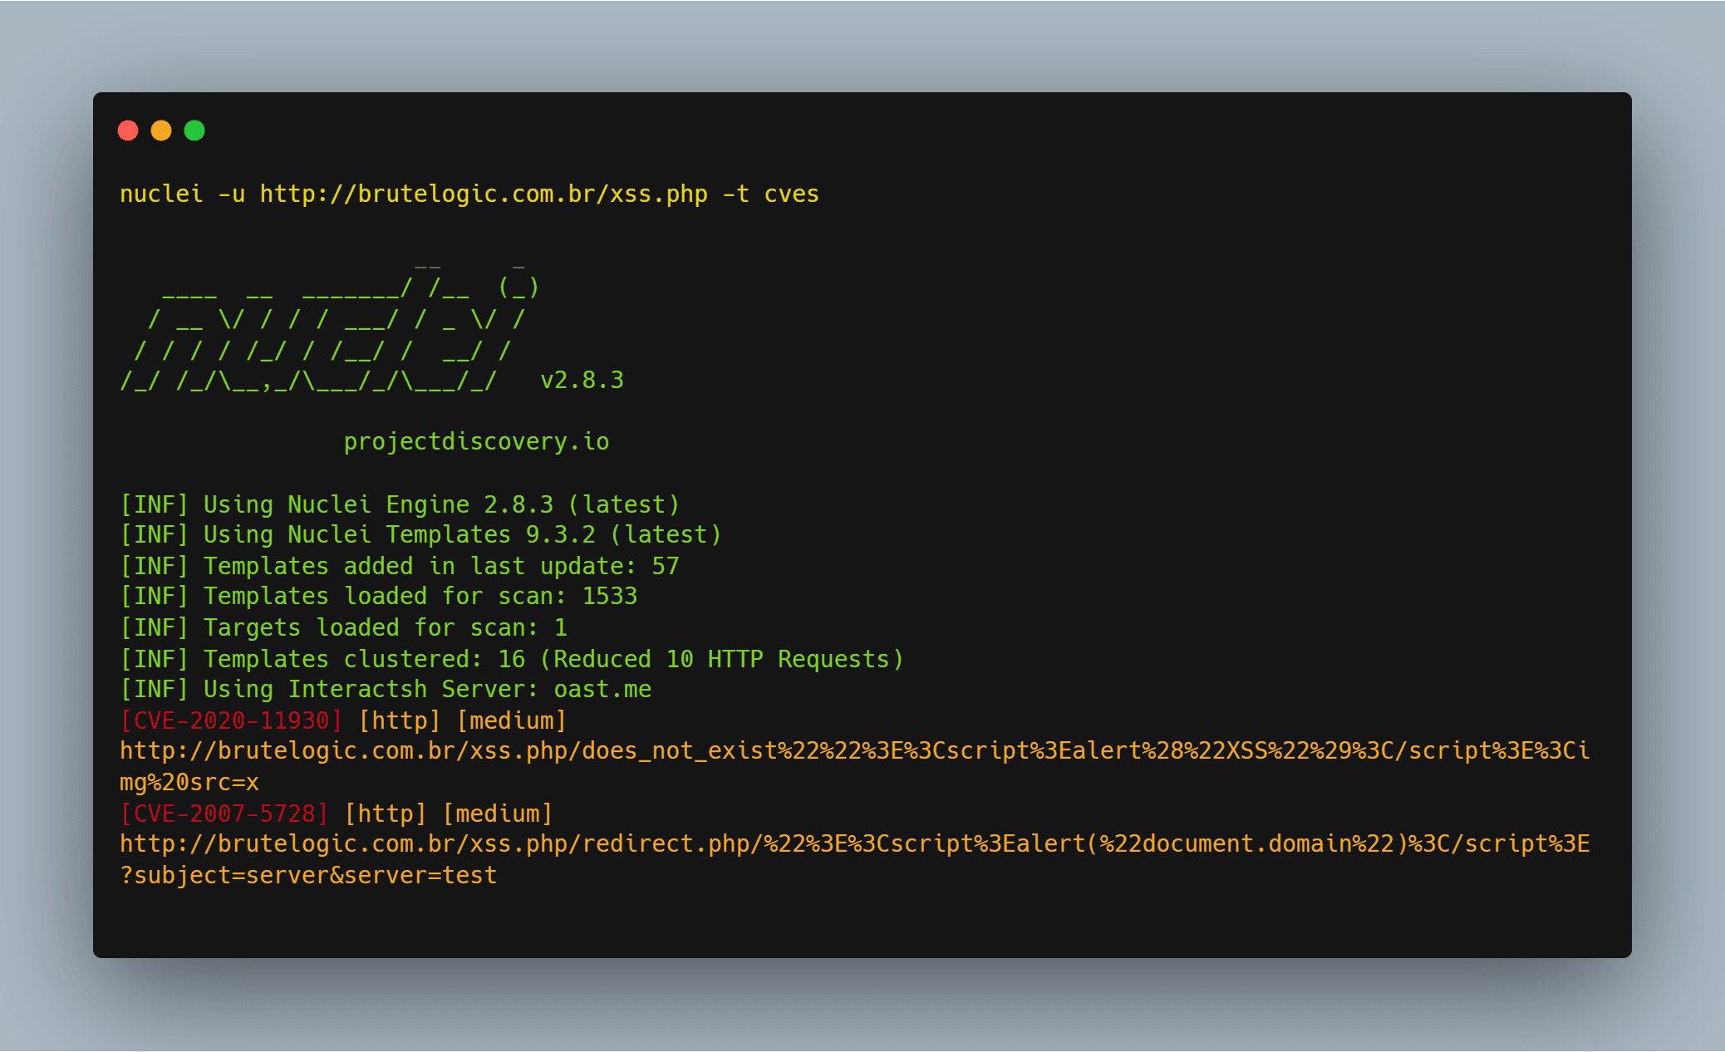
Task: Click the green maximize window button
Action: 194,130
